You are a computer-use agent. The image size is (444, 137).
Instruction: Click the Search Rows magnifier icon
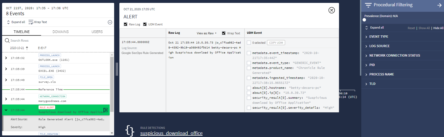(x=7, y=41)
